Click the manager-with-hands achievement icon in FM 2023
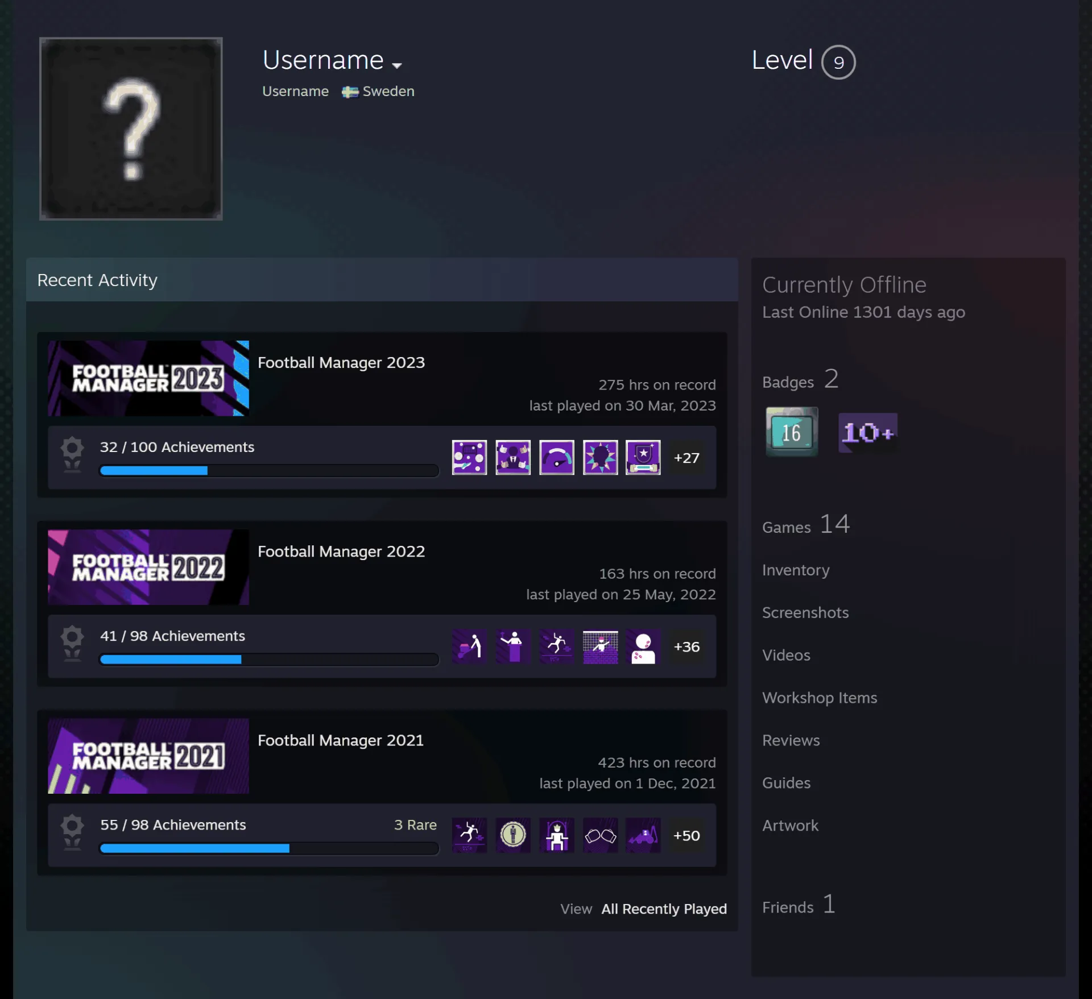This screenshot has width=1092, height=999. point(513,457)
